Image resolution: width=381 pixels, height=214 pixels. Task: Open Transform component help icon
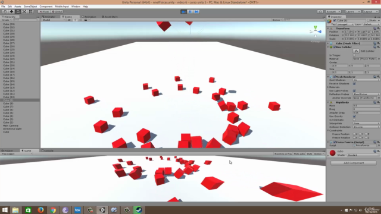(x=375, y=29)
